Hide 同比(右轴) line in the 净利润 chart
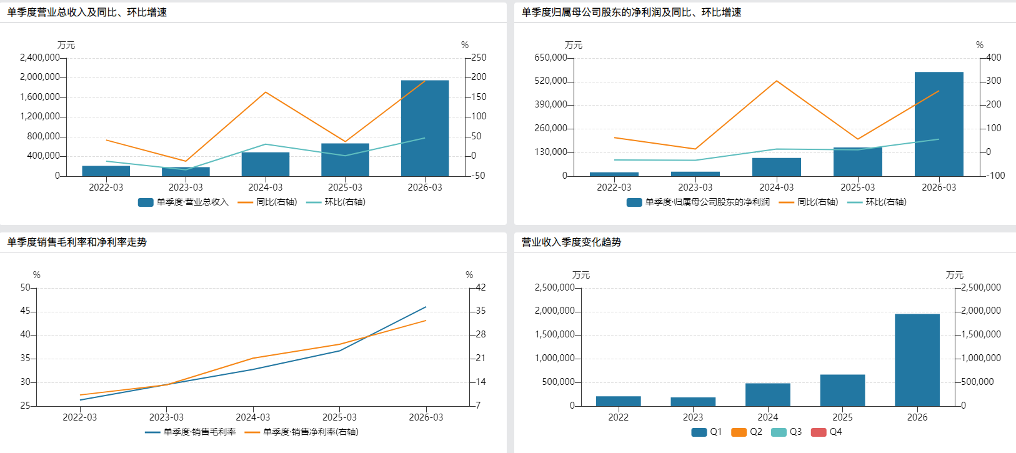This screenshot has width=1016, height=453. click(809, 202)
